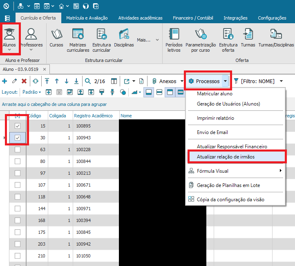Click the chart icon in layout toolbar
This screenshot has height=266, width=295.
(134, 92)
